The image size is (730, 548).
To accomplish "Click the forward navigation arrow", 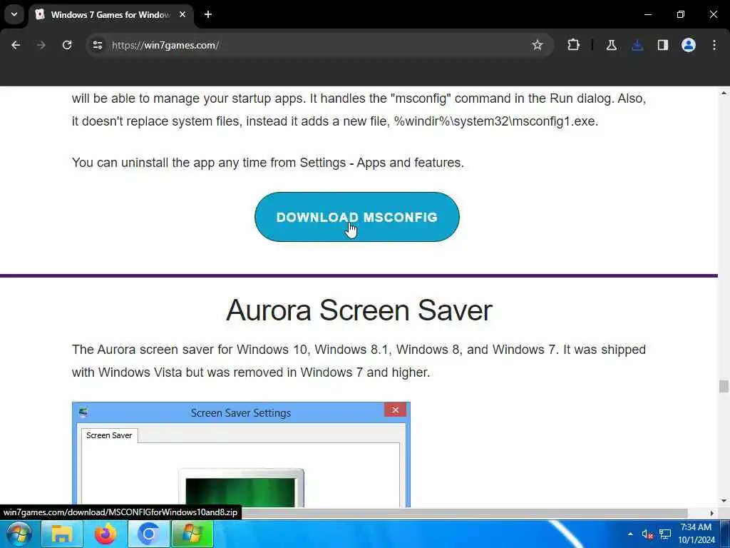I will tap(41, 45).
